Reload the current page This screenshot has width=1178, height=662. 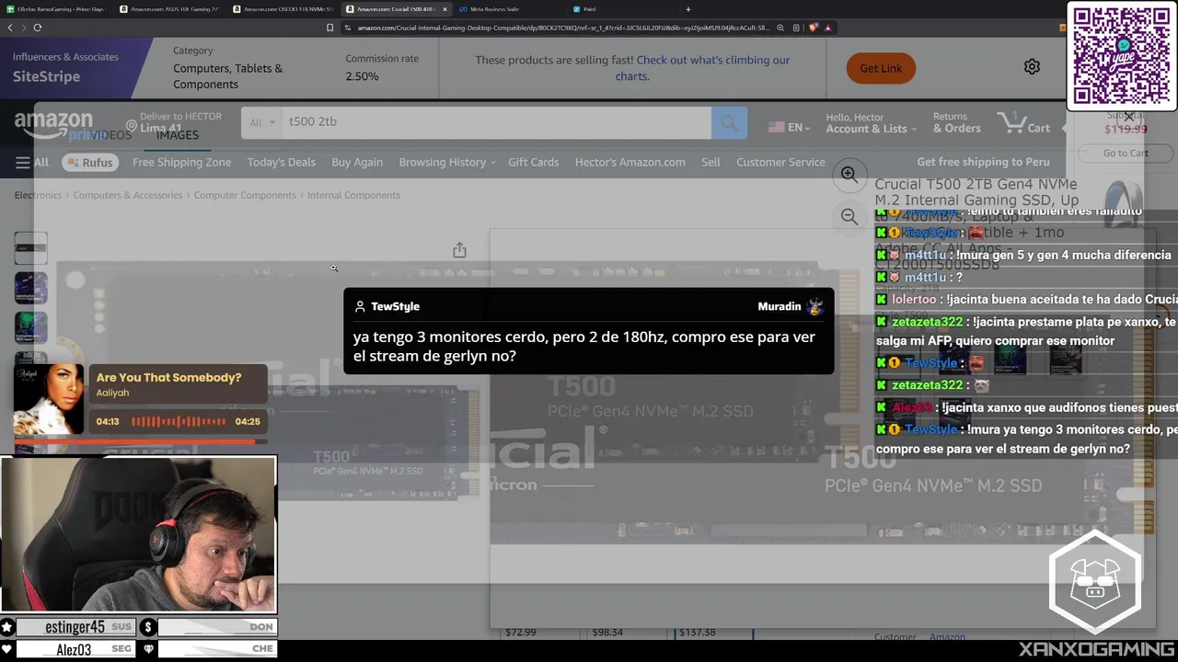tap(38, 28)
